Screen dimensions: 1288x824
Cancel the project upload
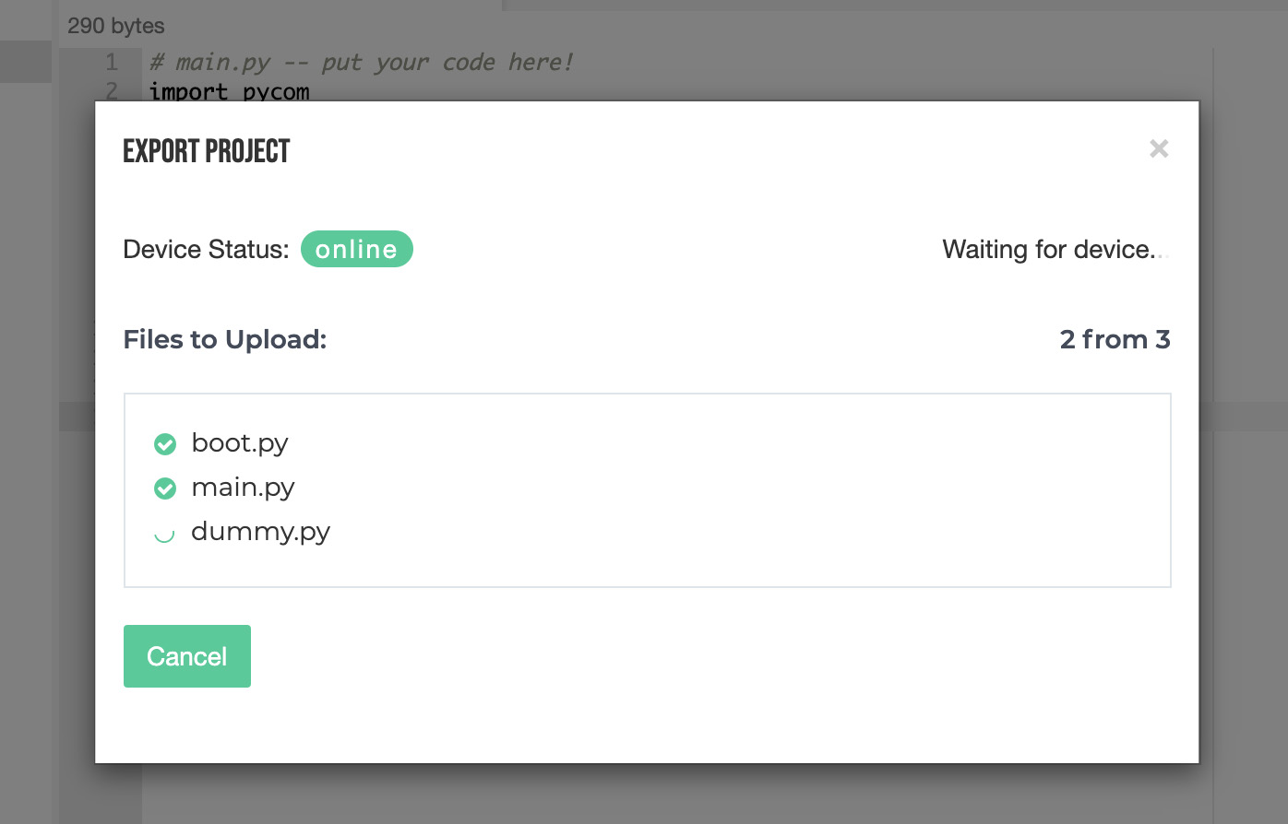(187, 656)
